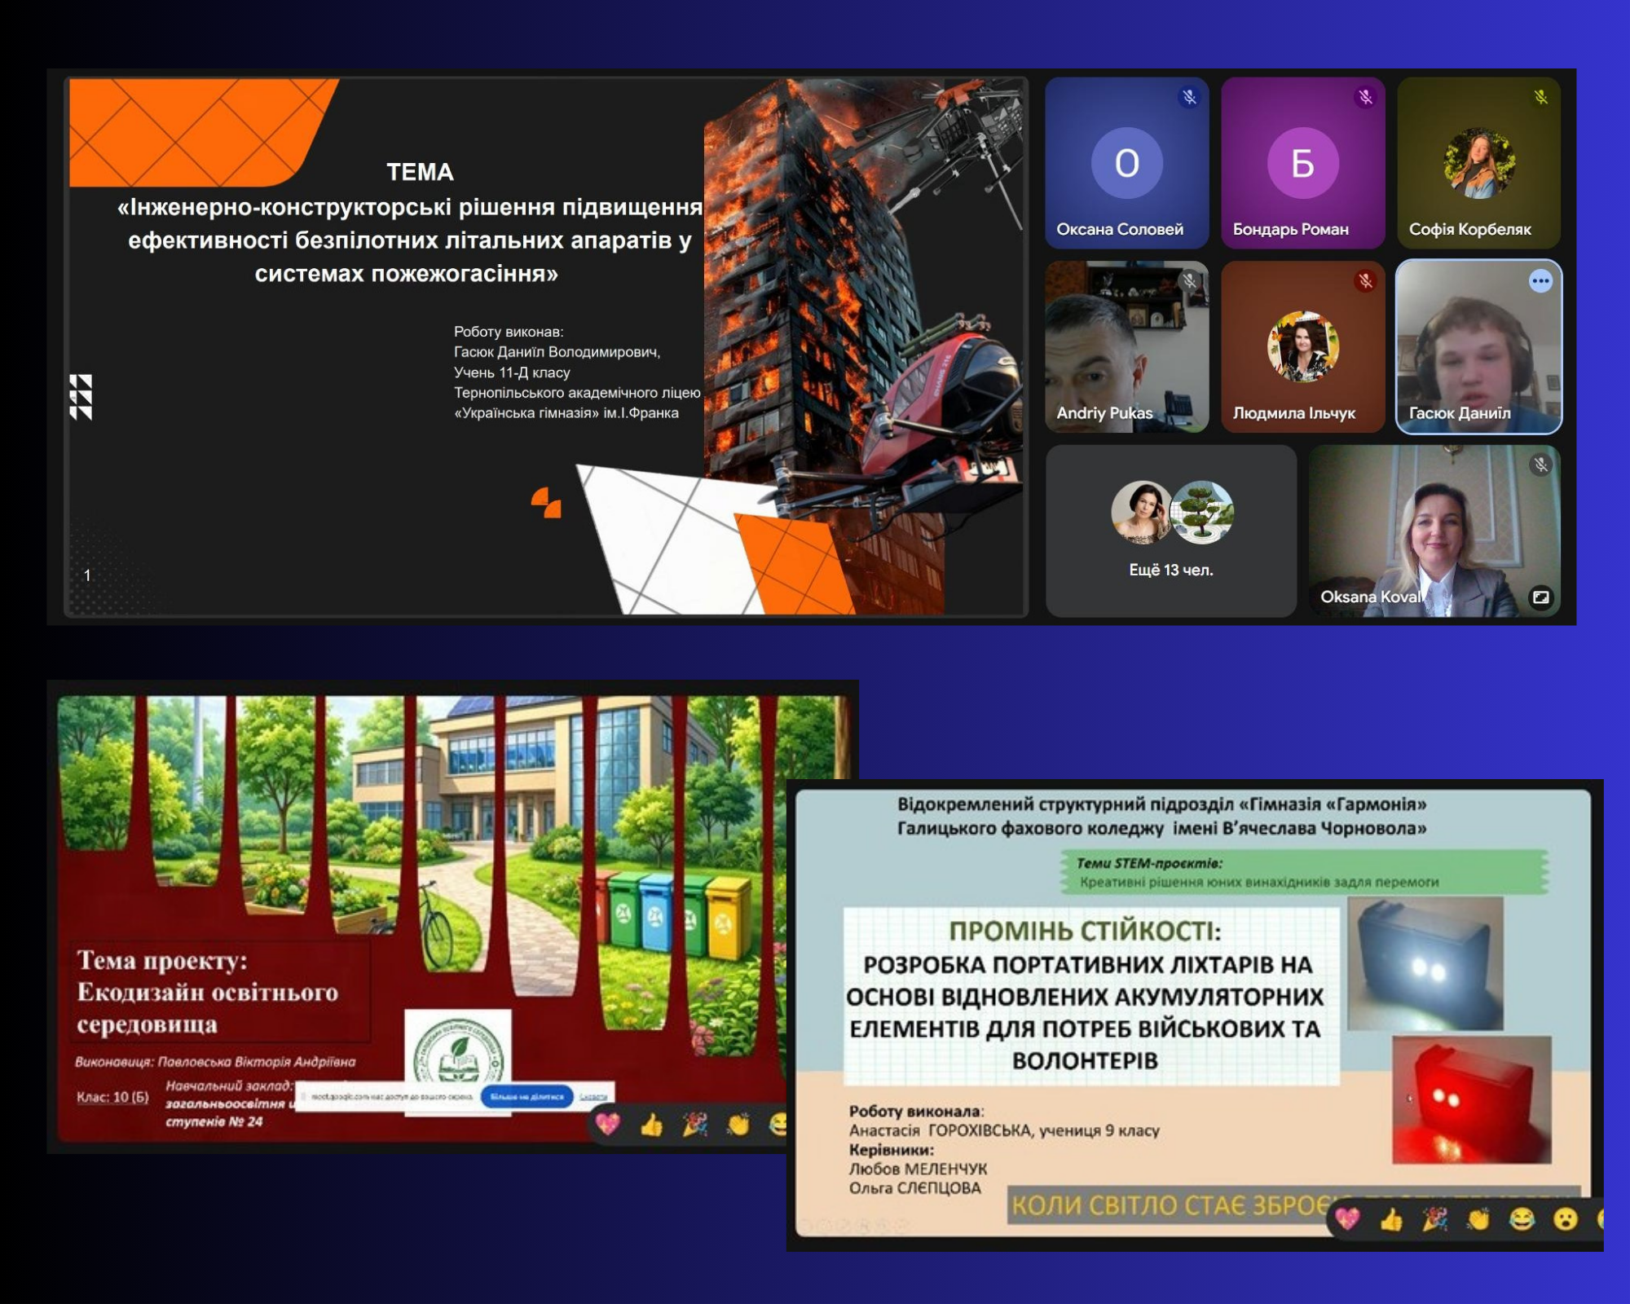
Task: Click Софія Корбеляк's muted microphone icon
Action: tap(1540, 97)
